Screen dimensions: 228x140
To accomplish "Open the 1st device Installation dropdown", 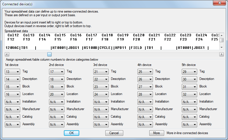I will [x=12, y=102].
